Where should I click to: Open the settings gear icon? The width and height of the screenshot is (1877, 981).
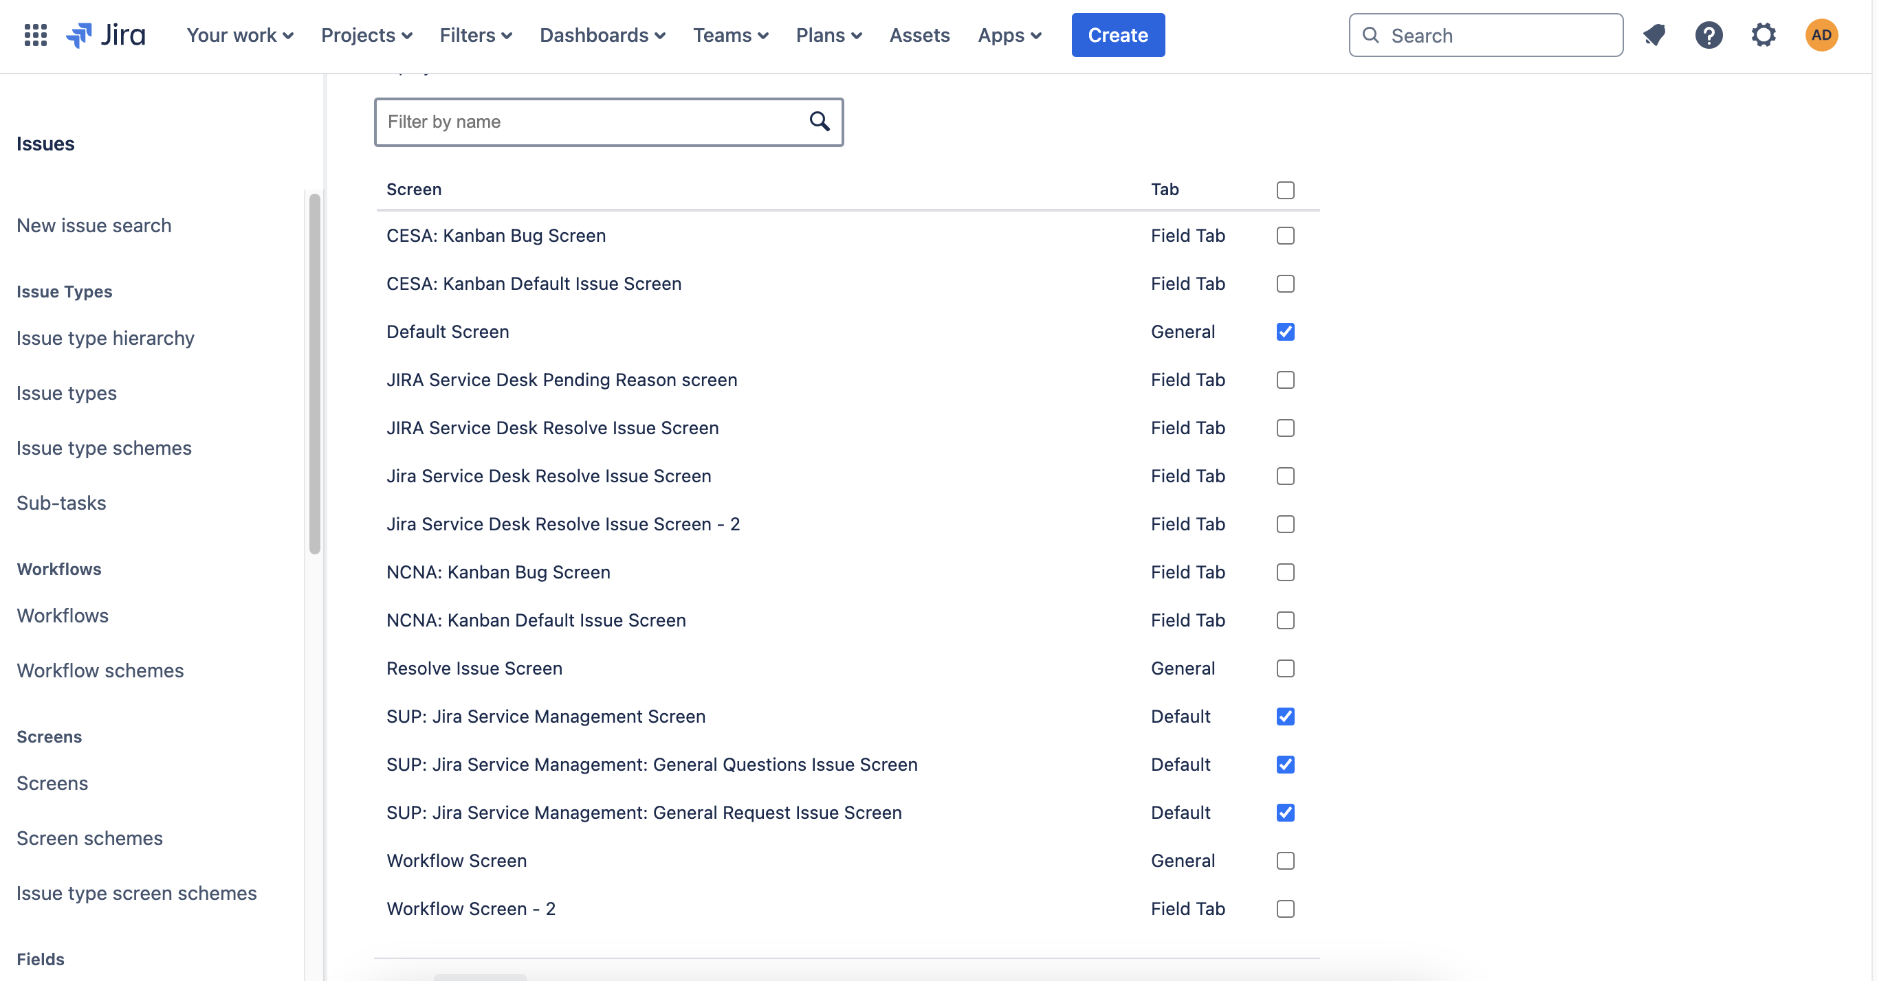point(1764,35)
